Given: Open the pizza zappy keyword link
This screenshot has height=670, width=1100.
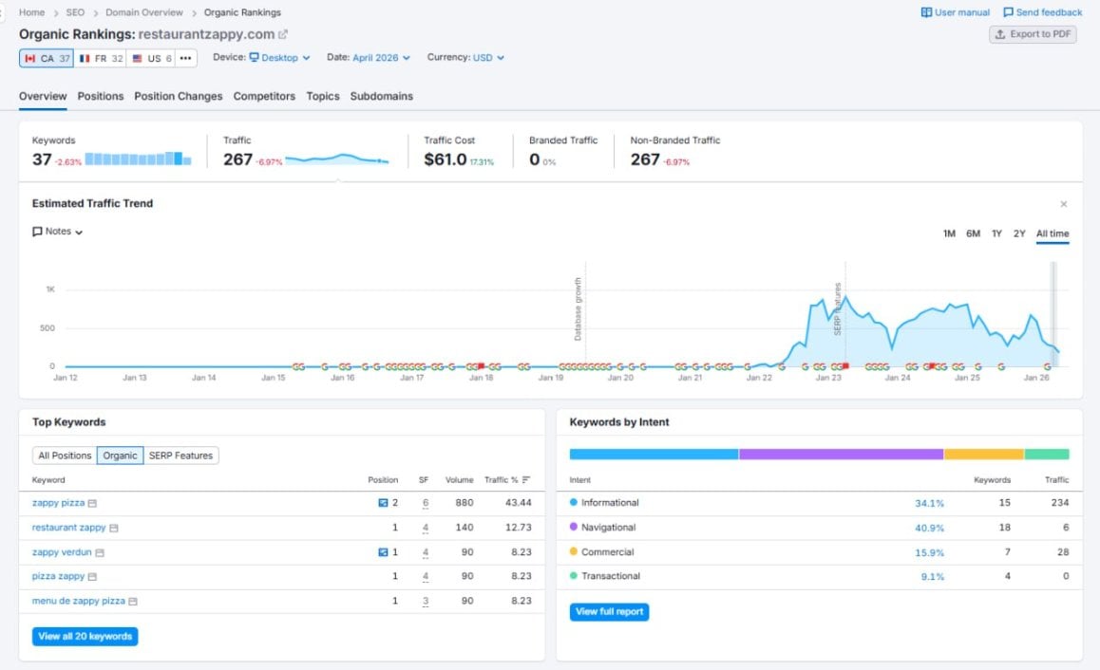Looking at the screenshot, I should 58,576.
